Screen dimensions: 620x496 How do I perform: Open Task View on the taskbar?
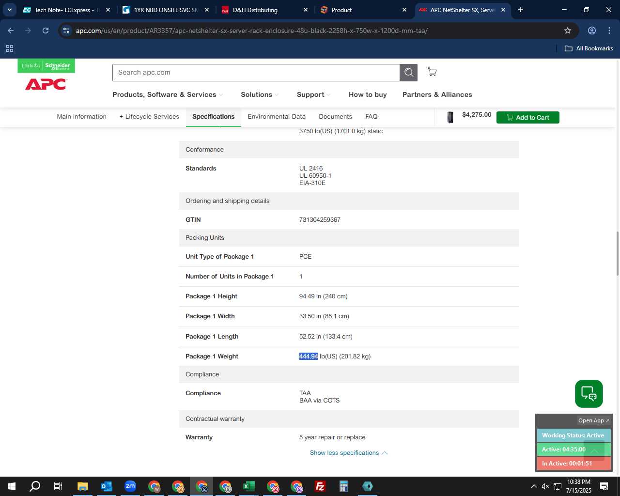[58, 486]
